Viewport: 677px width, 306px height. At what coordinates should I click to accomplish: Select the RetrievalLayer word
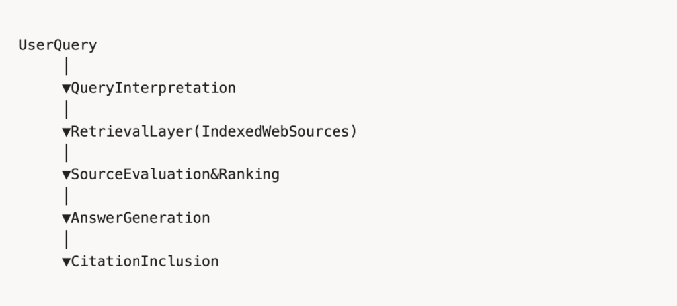[131, 132]
